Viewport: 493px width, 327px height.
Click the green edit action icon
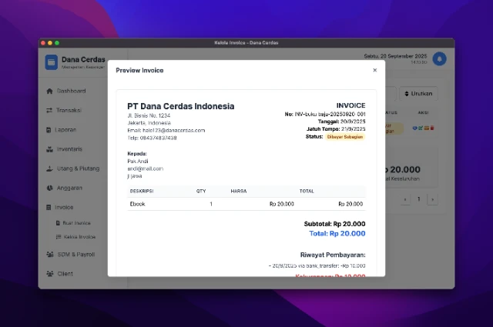[421, 128]
